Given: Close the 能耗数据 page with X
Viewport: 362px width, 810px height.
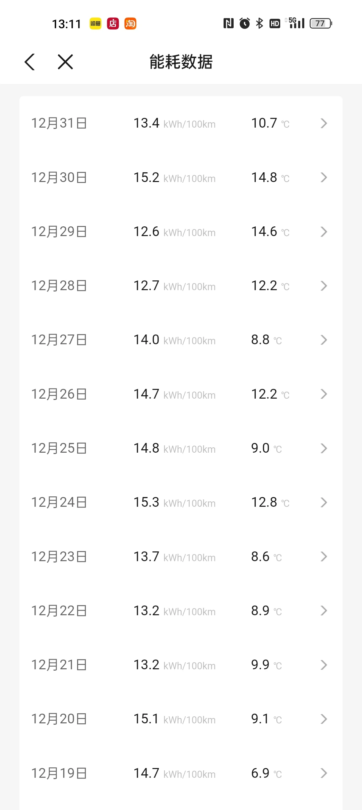Looking at the screenshot, I should pos(65,62).
